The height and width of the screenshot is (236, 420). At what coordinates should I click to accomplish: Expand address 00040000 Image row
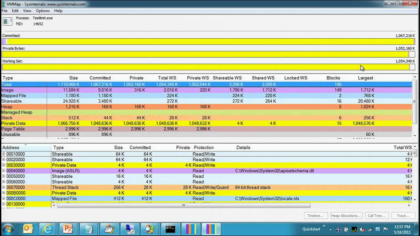coord(4,171)
